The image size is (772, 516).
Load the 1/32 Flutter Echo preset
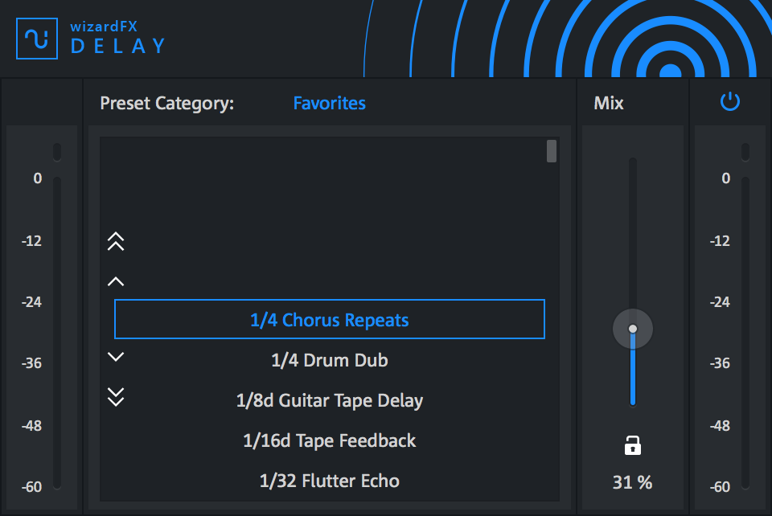tap(329, 481)
